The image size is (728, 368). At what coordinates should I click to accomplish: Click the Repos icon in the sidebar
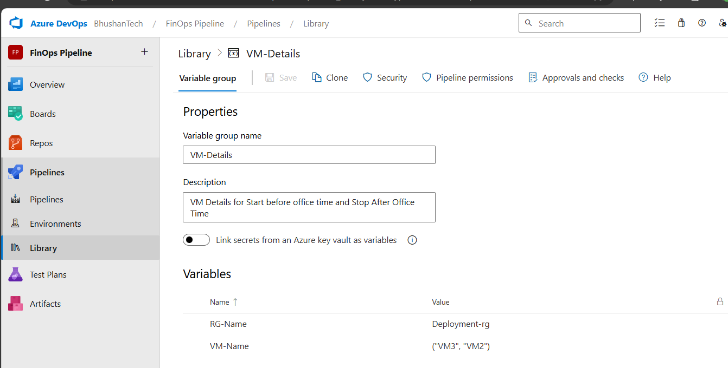pyautogui.click(x=15, y=143)
